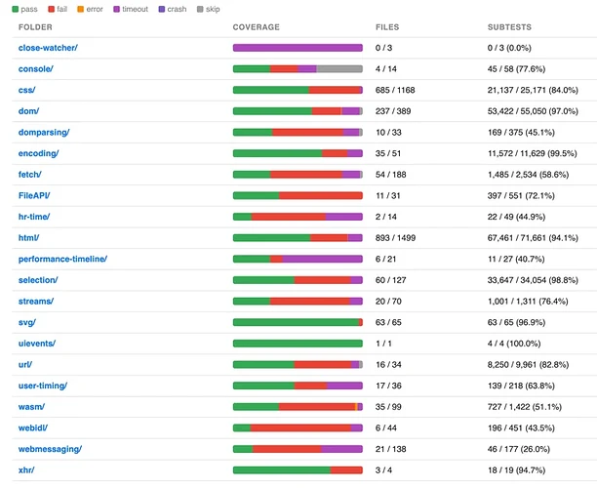Open the domparsing/ folder link

44,133
